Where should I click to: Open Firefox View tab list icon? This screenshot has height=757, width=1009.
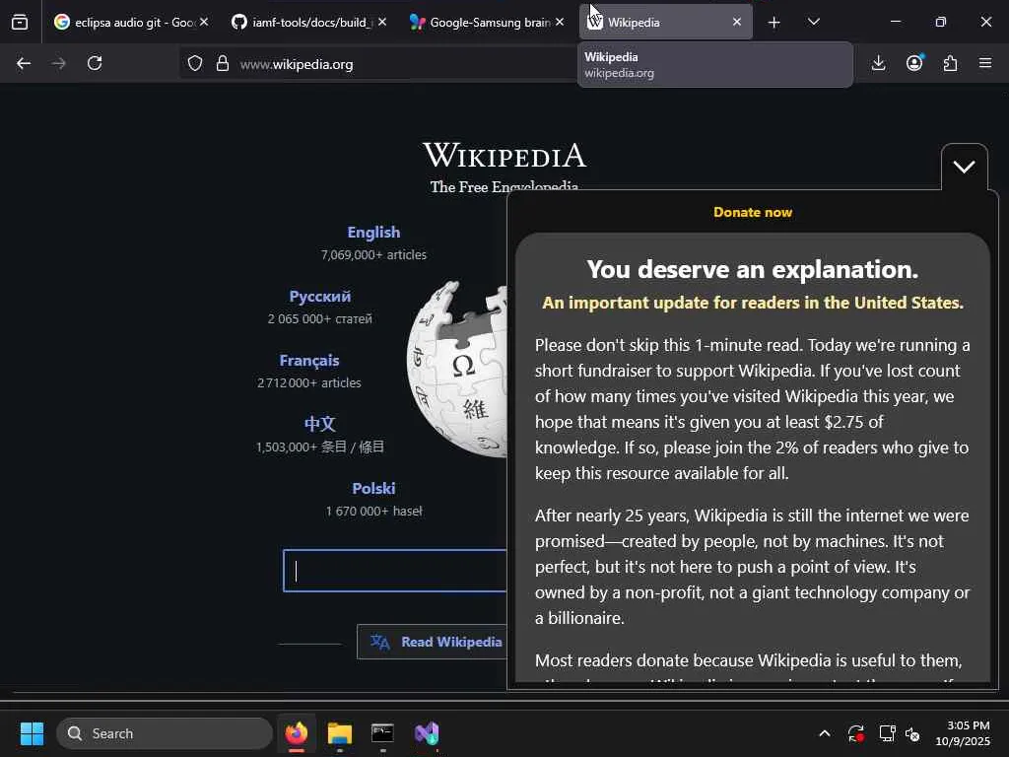tap(20, 22)
